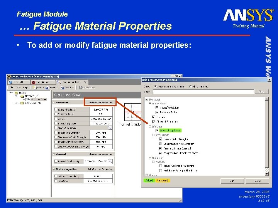Click the Close Curve toolbar icon
278x208 pixels.
pyautogui.click(x=80, y=87)
